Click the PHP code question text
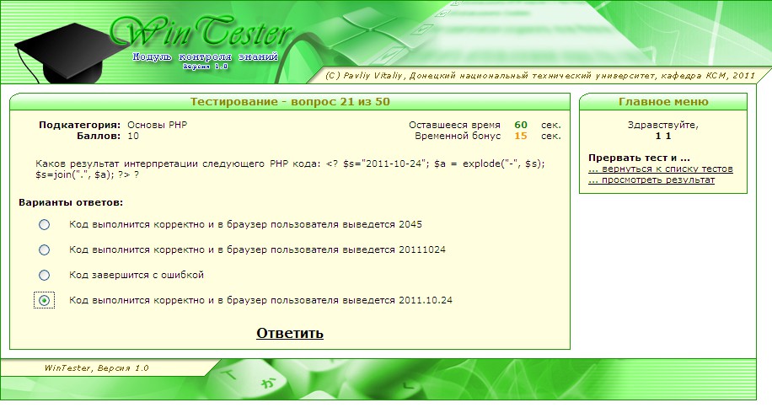772x413 pixels. tap(290, 169)
